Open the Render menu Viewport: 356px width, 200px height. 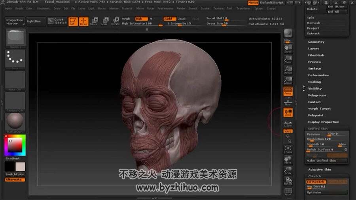[181, 8]
